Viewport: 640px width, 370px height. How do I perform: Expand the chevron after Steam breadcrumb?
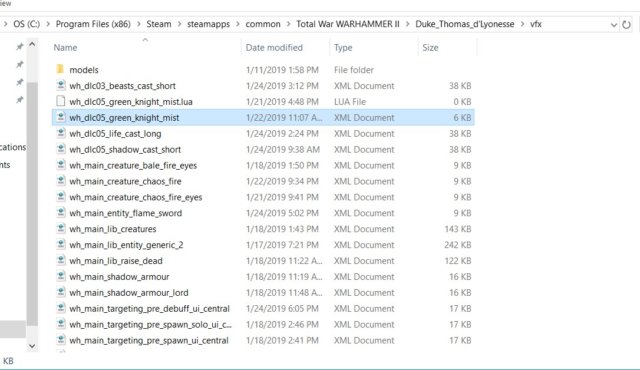pos(179,24)
